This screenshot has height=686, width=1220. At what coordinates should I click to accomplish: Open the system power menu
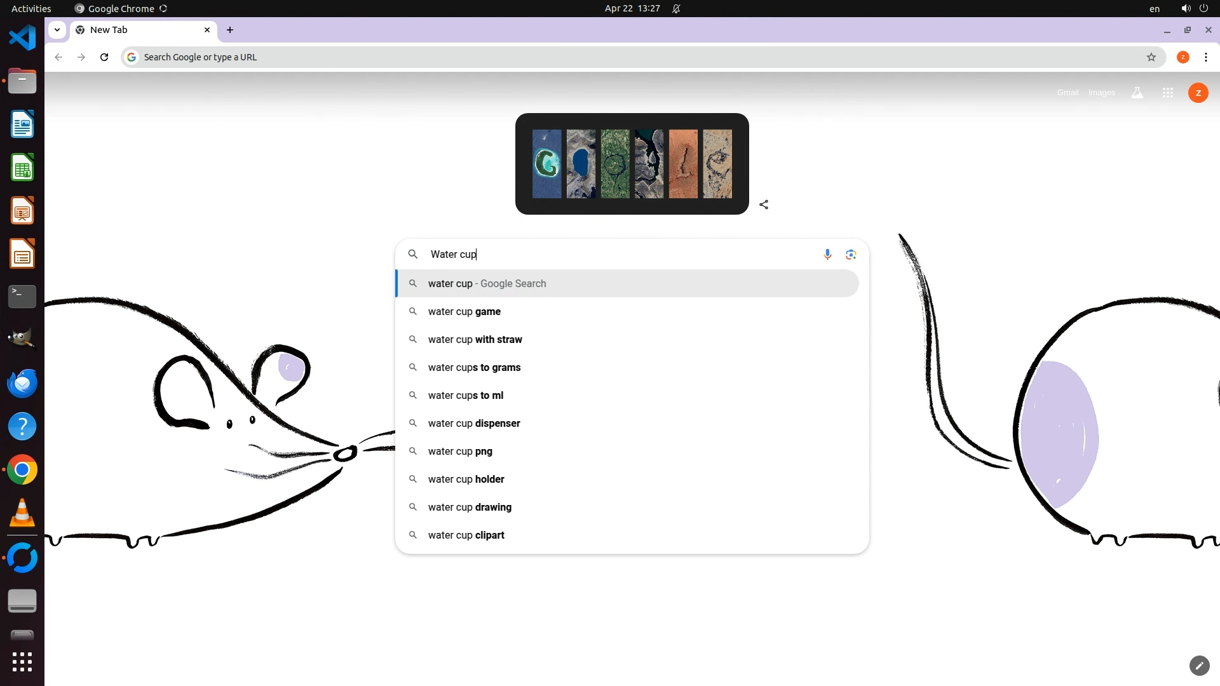1203,8
